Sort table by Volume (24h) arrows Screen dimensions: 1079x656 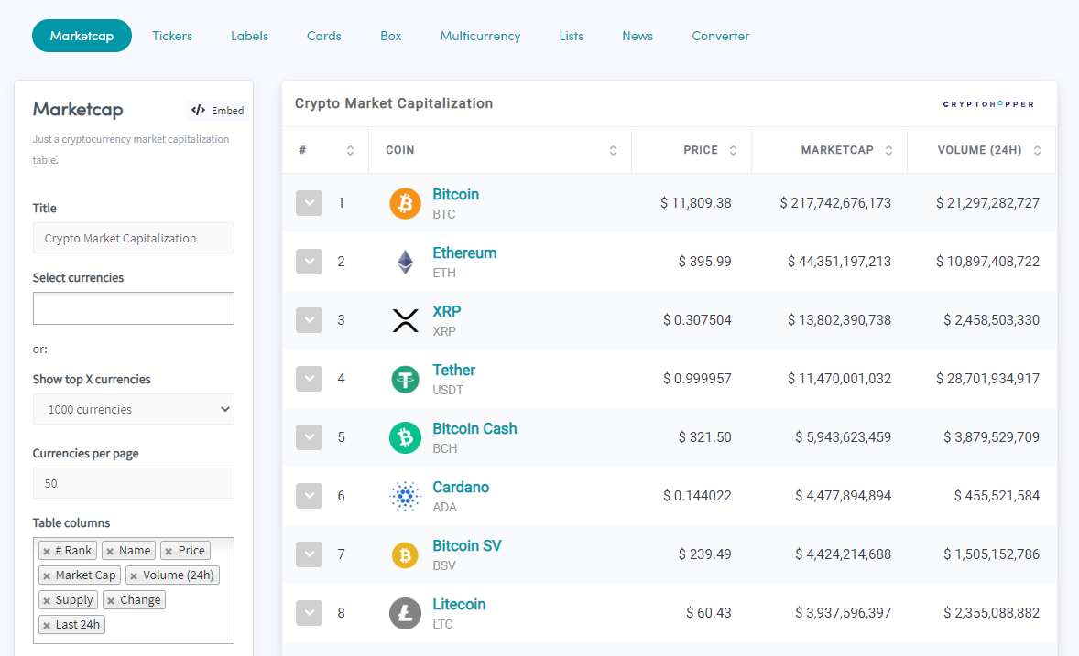tap(1037, 151)
